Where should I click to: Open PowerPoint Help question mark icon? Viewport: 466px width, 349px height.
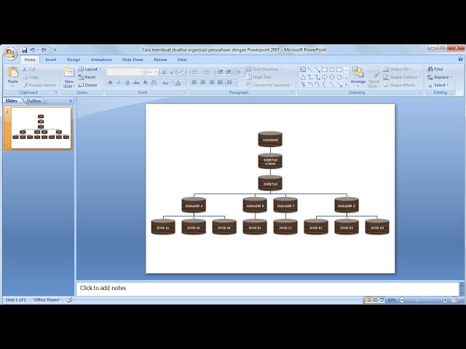pyautogui.click(x=460, y=60)
